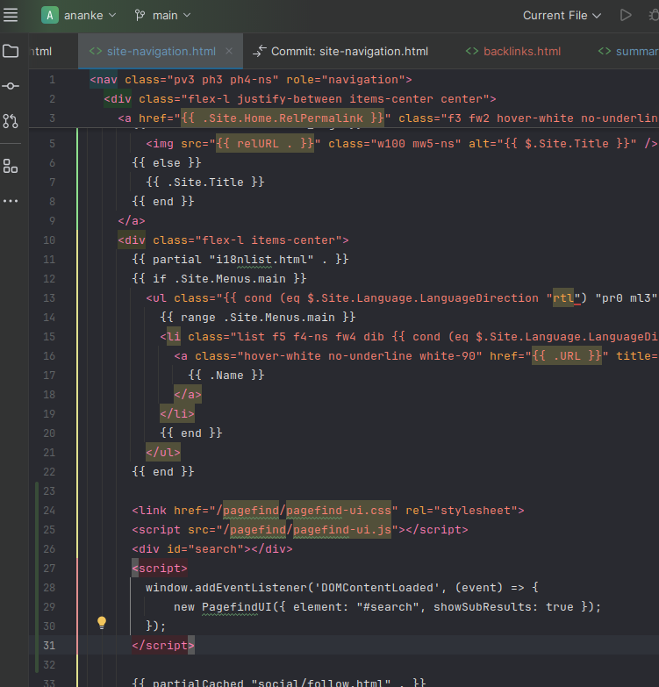The image size is (659, 687).
Task: Open the Pull Requests tool window
Action: (x=11, y=121)
